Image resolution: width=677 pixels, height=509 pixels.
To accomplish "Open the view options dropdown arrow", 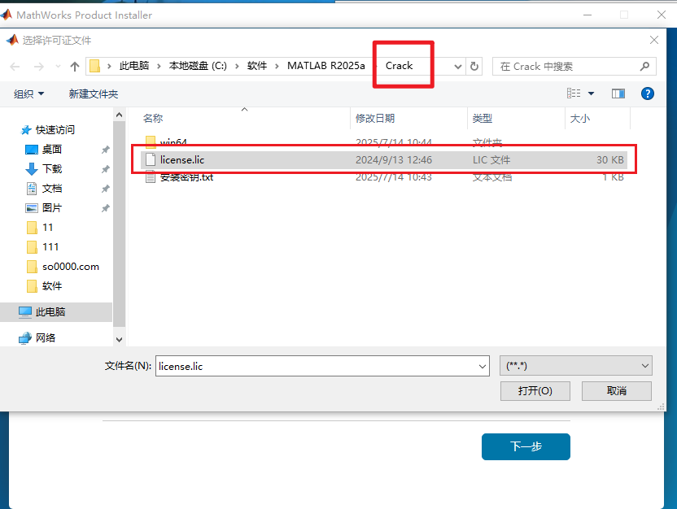I will [x=591, y=94].
